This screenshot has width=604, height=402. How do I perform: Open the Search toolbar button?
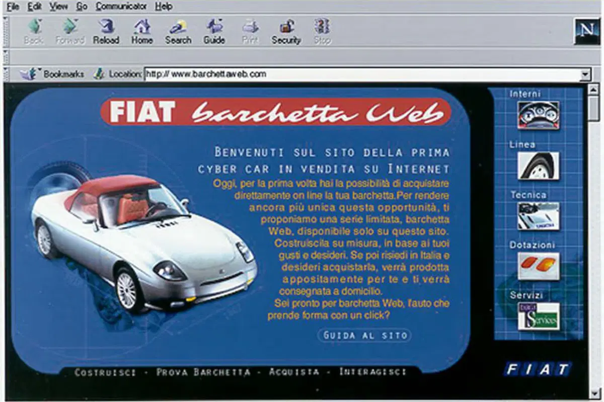[x=178, y=32]
